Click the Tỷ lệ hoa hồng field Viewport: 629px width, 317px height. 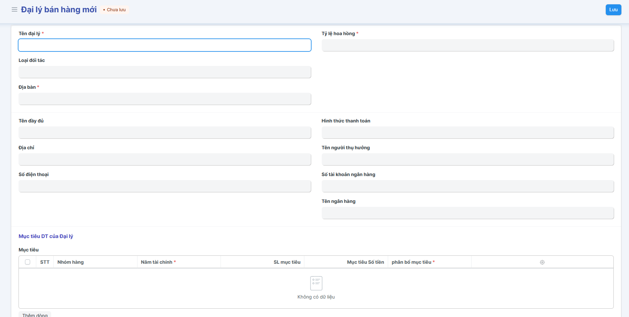(x=468, y=45)
